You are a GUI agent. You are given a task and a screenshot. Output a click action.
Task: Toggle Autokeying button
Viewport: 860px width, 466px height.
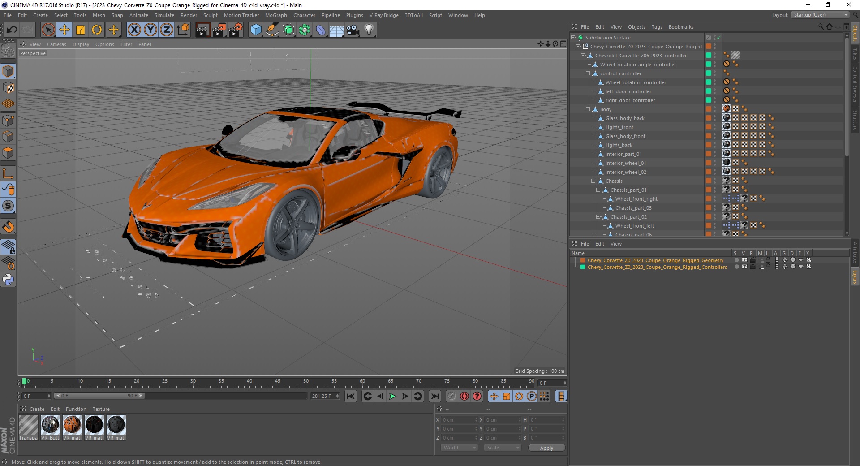pos(464,396)
